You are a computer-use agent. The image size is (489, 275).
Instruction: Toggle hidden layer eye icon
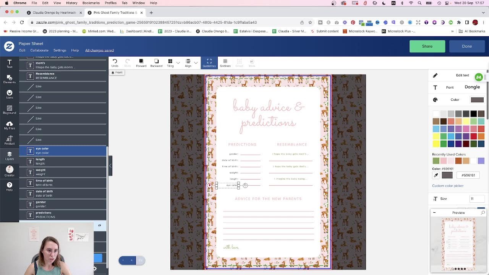[100, 225]
